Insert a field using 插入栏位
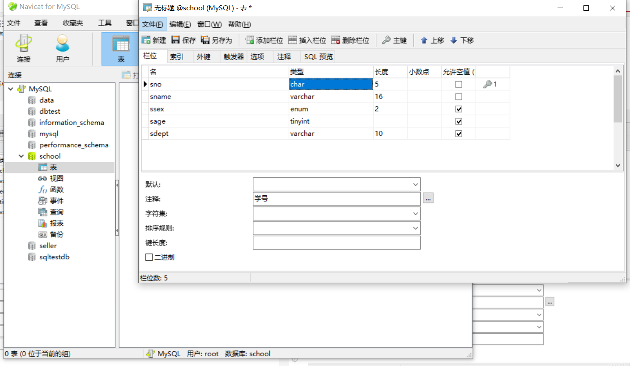Image resolution: width=630 pixels, height=366 pixels. (307, 40)
